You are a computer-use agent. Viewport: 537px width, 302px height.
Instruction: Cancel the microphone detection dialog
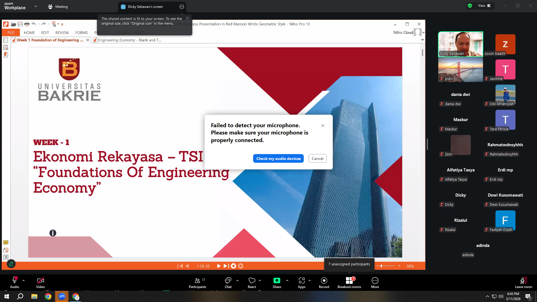317,159
